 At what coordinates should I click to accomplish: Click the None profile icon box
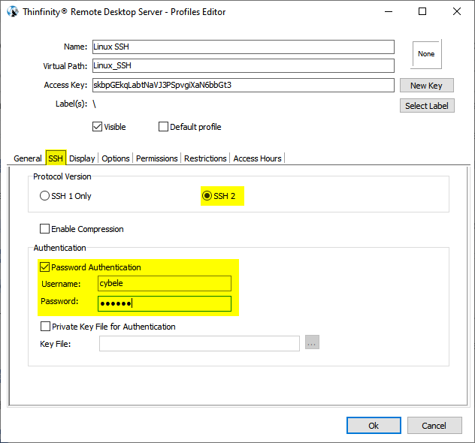pos(426,54)
